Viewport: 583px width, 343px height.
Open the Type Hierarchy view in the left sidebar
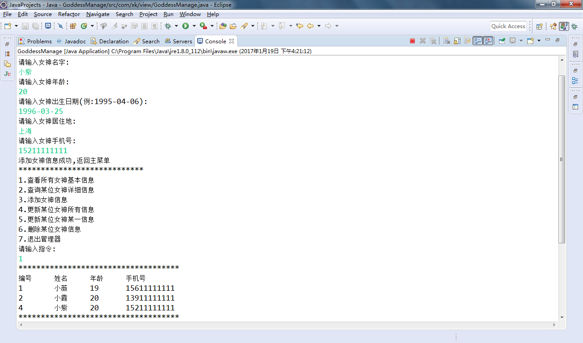coord(8,54)
